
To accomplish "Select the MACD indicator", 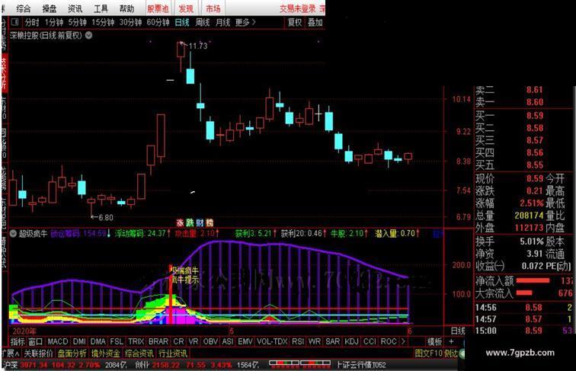I will 58,341.
